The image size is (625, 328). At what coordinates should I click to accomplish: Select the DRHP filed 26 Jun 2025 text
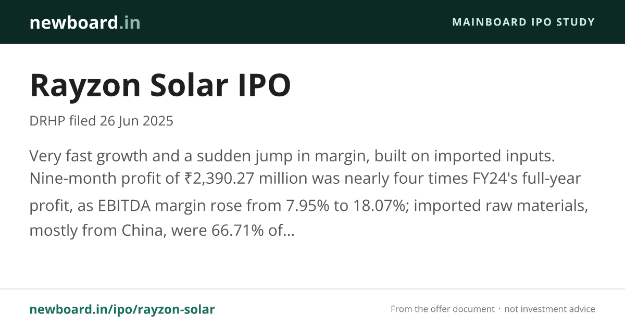pos(102,121)
